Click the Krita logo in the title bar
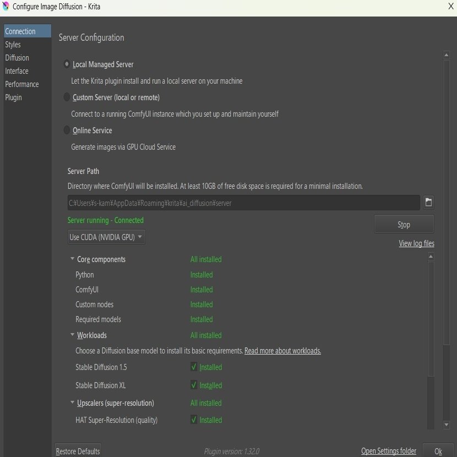 (6, 6)
